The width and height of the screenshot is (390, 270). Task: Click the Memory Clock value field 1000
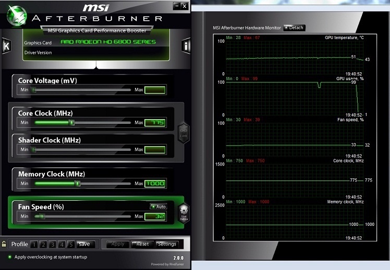pyautogui.click(x=155, y=184)
